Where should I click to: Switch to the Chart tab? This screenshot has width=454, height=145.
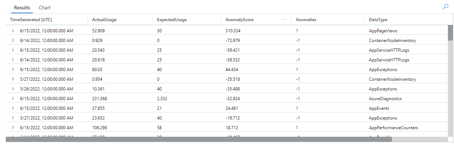pos(45,8)
